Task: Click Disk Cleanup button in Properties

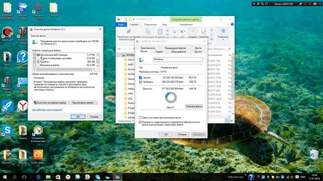Action: click(194, 106)
